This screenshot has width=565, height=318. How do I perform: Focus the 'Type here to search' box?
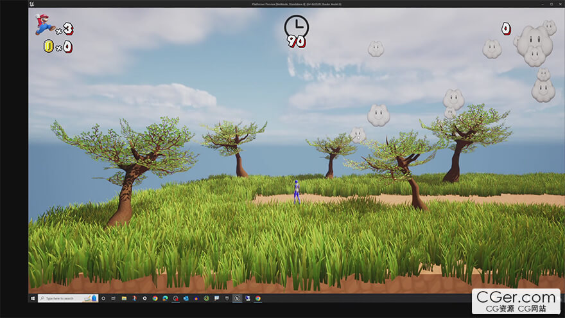click(x=68, y=299)
